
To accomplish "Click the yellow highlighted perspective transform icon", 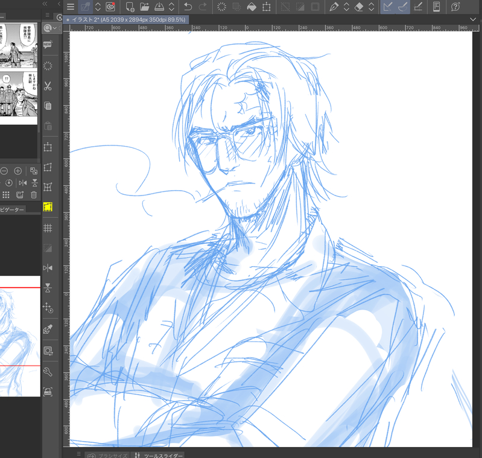I will pyautogui.click(x=48, y=207).
